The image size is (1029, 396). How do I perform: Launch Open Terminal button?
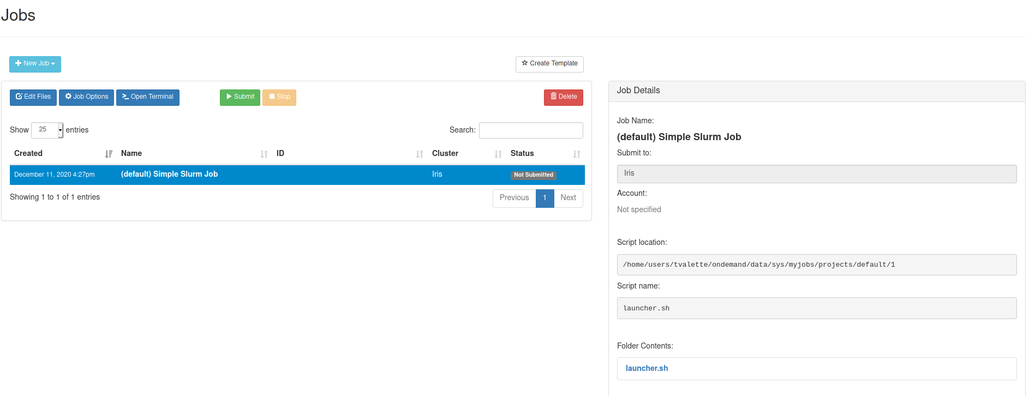pos(148,97)
